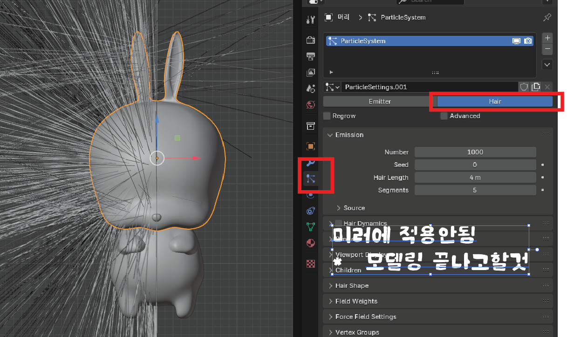Select the Hair particle type

[495, 101]
